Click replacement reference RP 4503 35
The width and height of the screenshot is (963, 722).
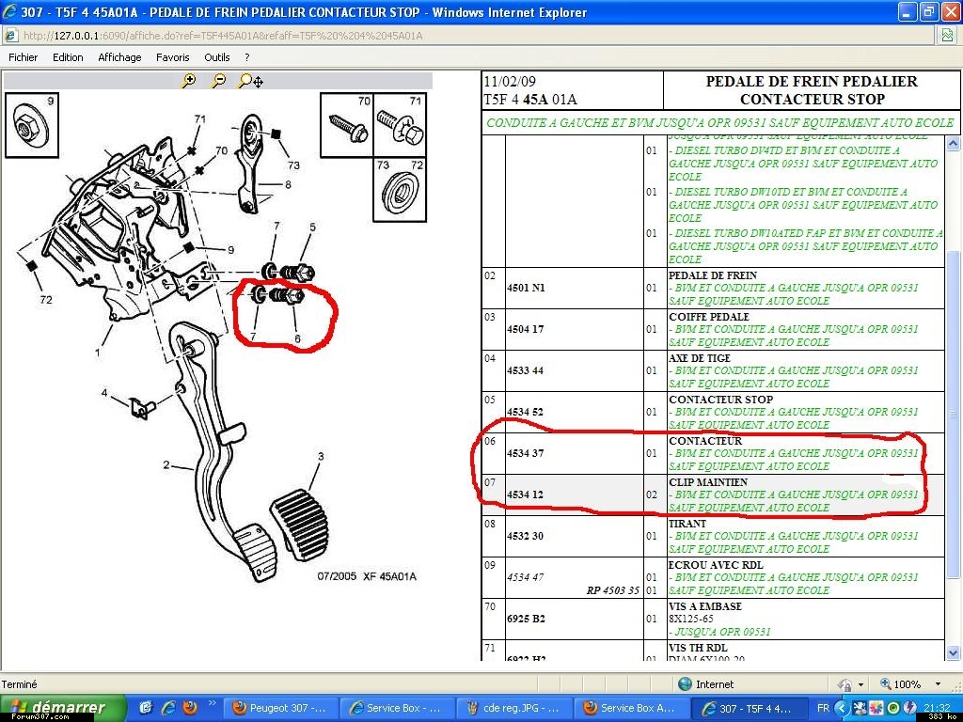613,590
